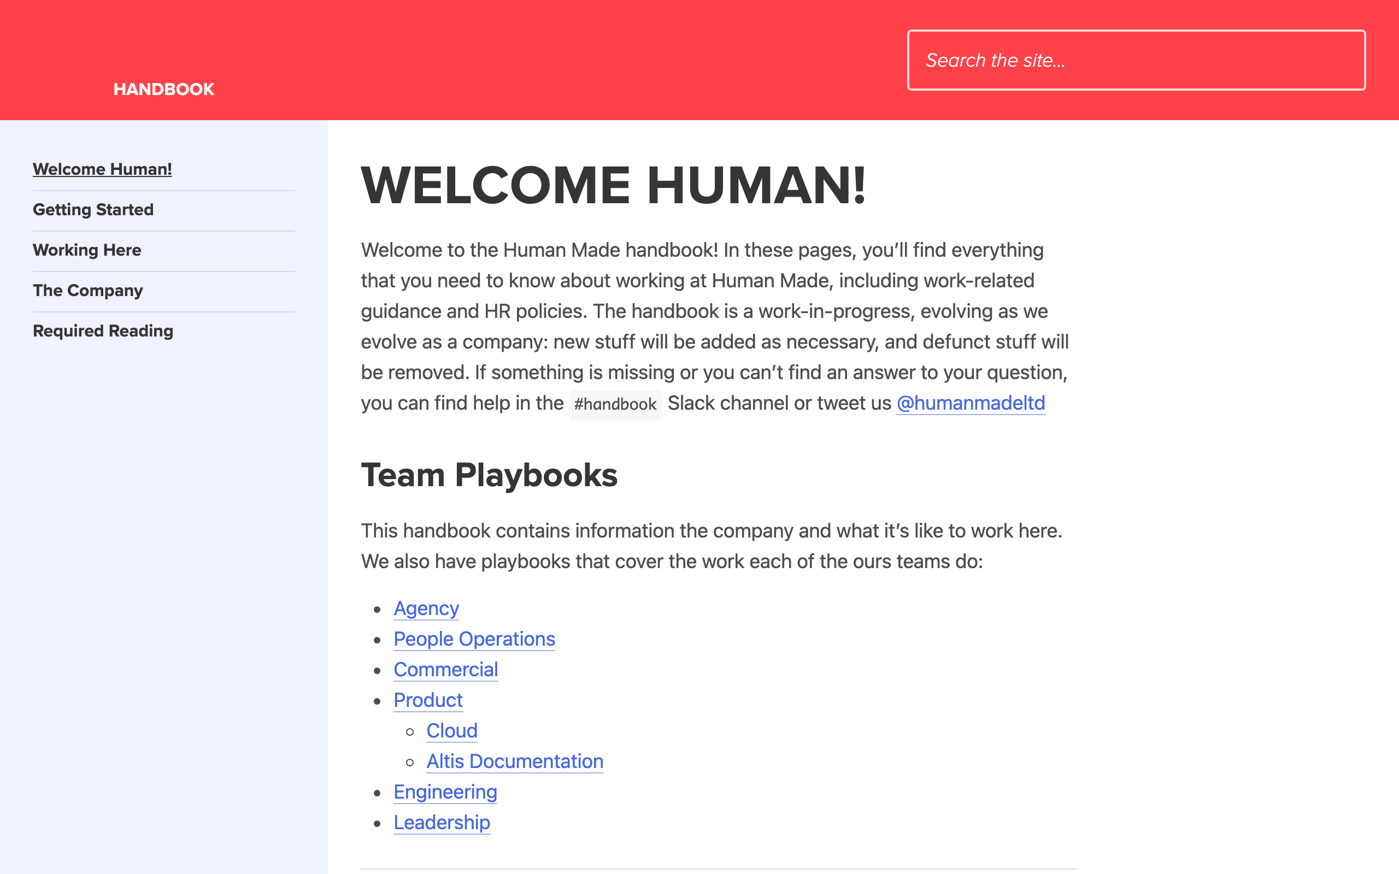This screenshot has width=1399, height=874.
Task: Open the Product playbook
Action: (x=428, y=700)
